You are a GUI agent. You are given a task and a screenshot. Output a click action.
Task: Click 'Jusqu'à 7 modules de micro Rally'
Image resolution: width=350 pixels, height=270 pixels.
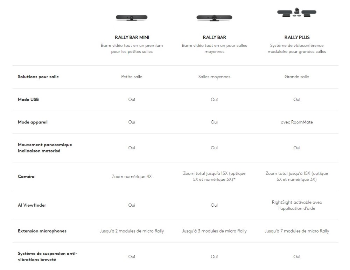pyautogui.click(x=297, y=231)
